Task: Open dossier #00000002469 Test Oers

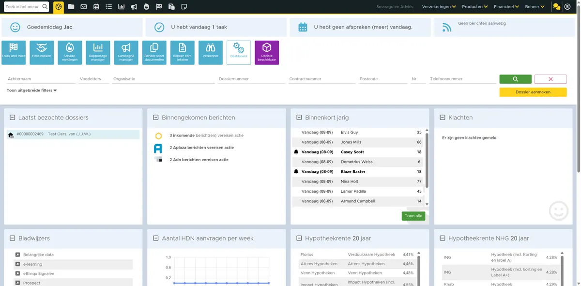Action: (x=73, y=134)
